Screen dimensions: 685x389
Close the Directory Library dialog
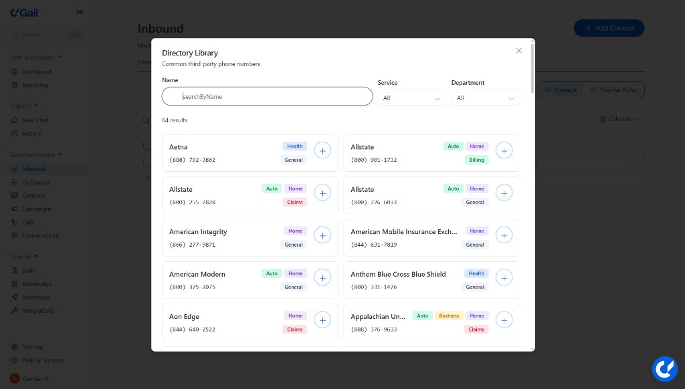click(x=518, y=51)
